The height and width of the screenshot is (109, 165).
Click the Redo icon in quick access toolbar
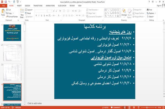(14, 2)
